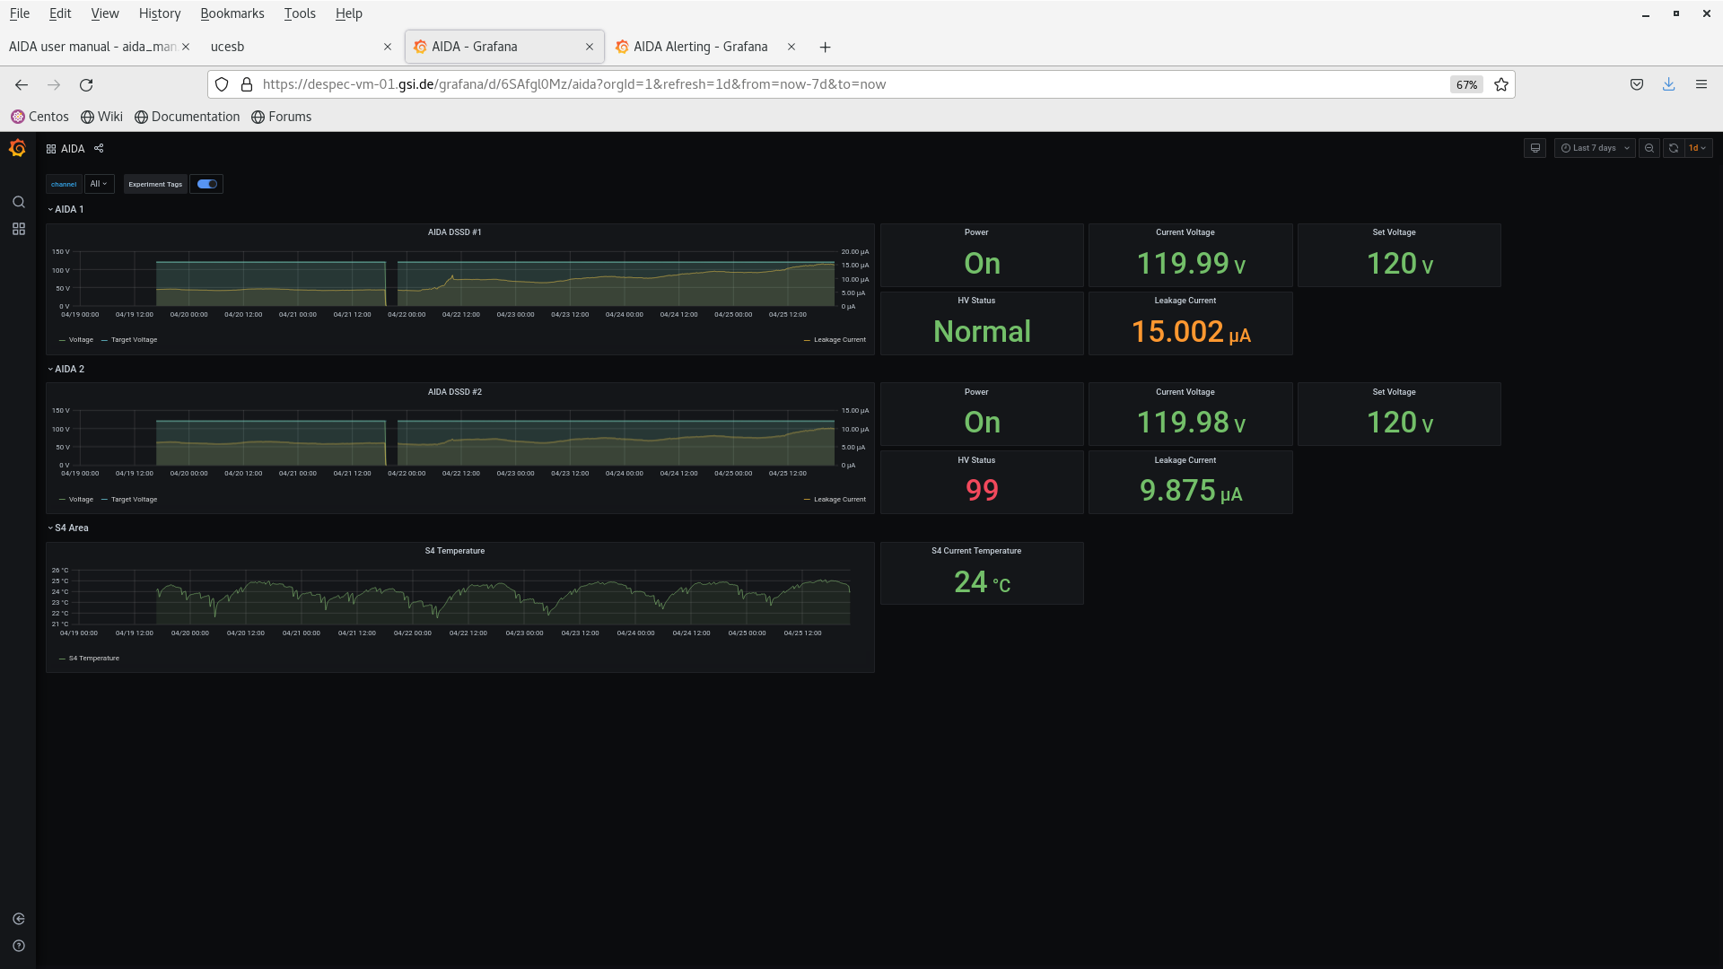Cycle view mode with the monitor icon
Viewport: 1723px width, 969px height.
point(1535,148)
